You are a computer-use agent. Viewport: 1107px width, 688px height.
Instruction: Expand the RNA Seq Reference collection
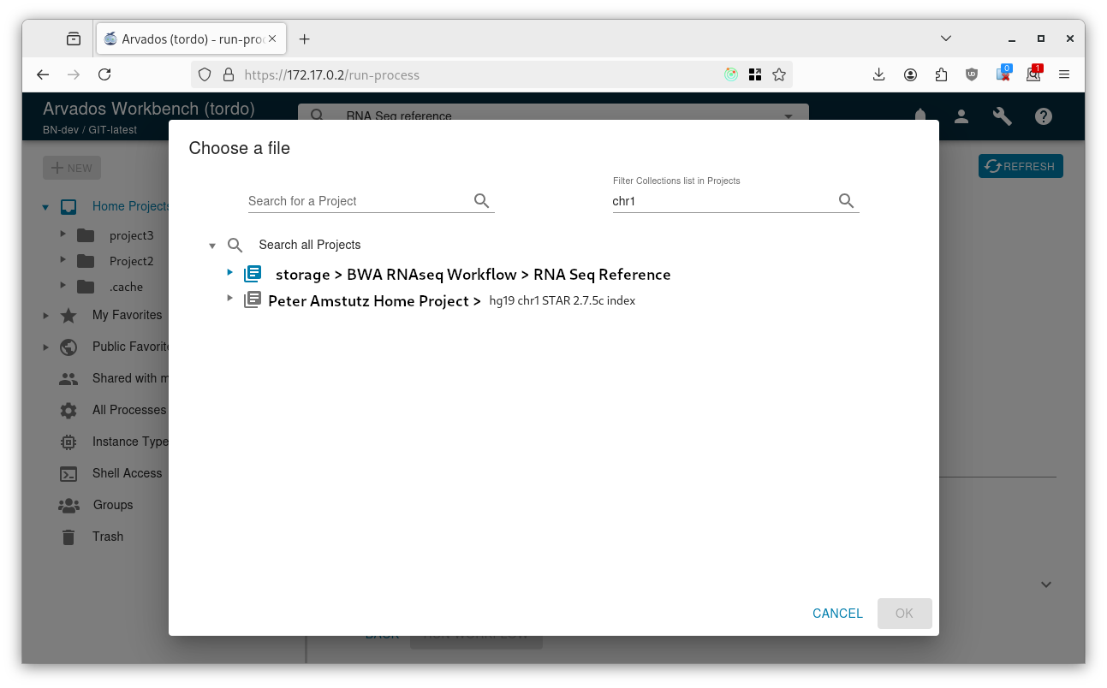coord(229,272)
